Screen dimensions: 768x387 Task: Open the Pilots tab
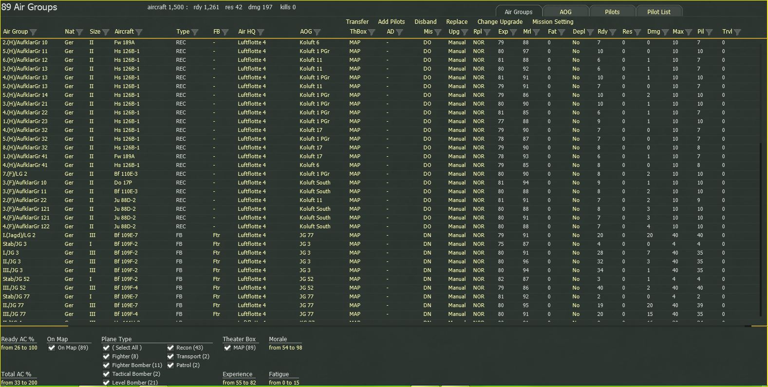(x=612, y=12)
